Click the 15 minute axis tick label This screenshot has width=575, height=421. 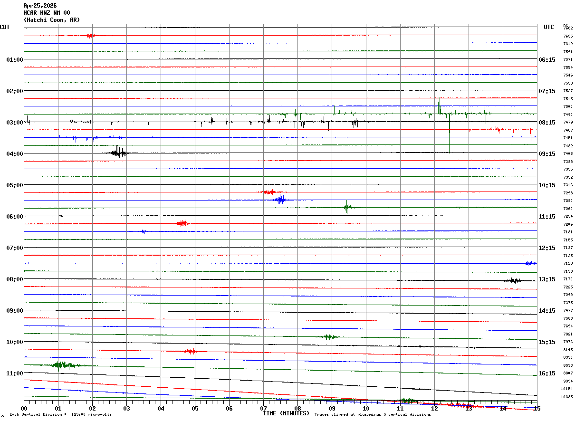click(537, 408)
